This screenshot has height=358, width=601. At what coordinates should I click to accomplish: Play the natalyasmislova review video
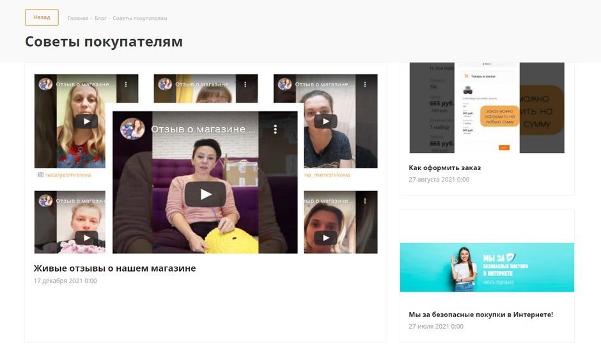pyautogui.click(x=86, y=121)
